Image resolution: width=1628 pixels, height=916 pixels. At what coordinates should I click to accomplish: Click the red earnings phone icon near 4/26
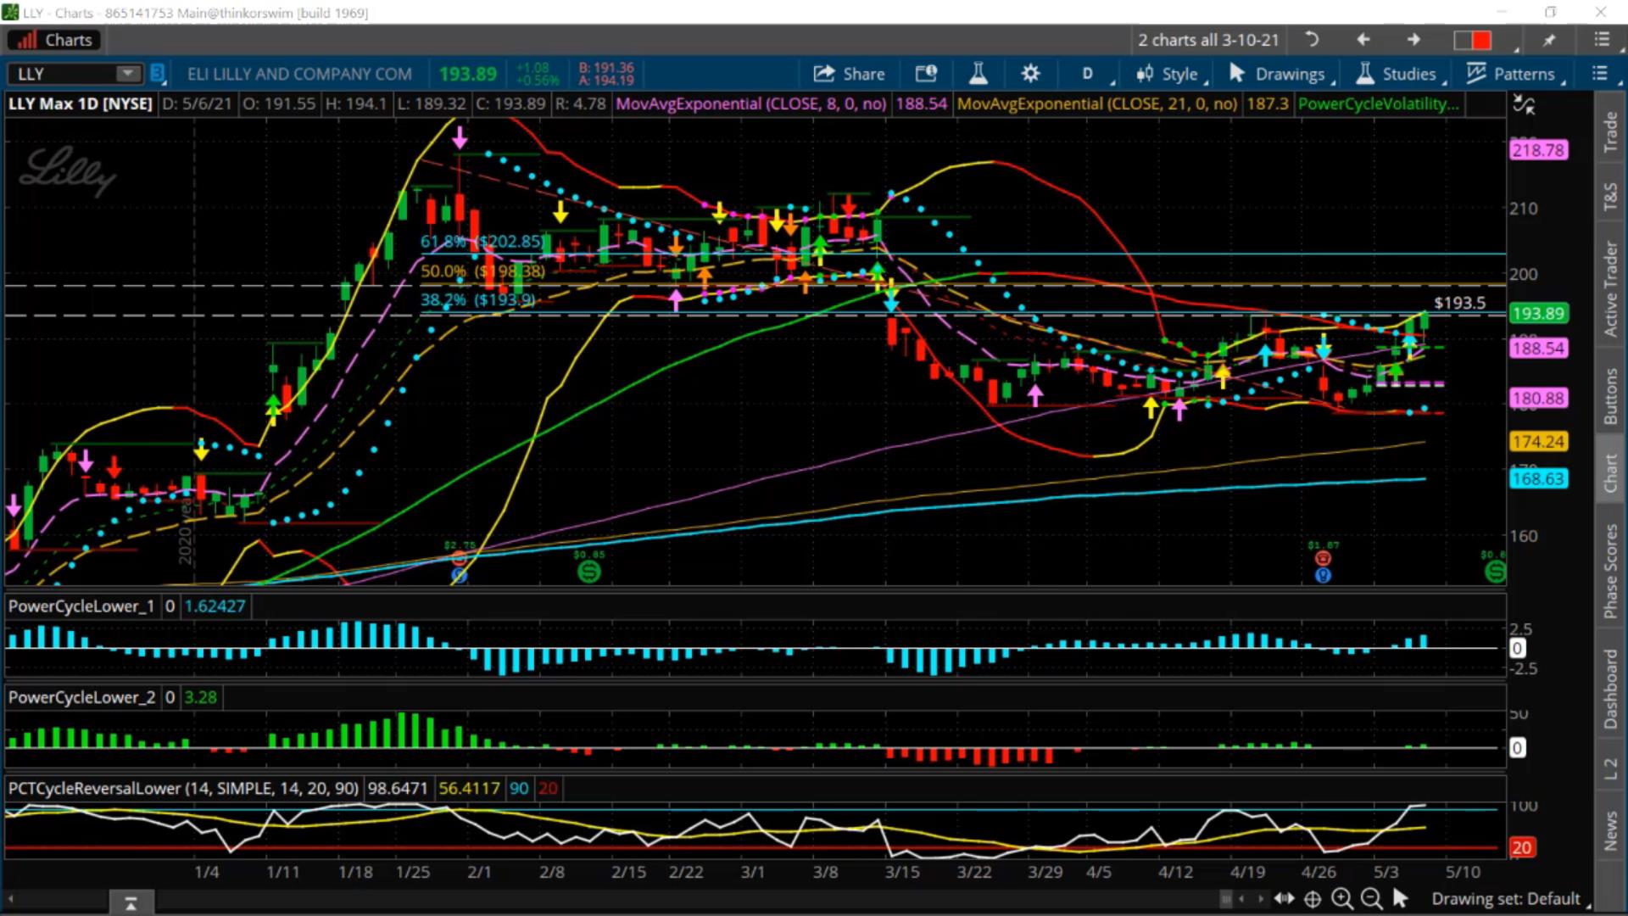click(x=1323, y=558)
